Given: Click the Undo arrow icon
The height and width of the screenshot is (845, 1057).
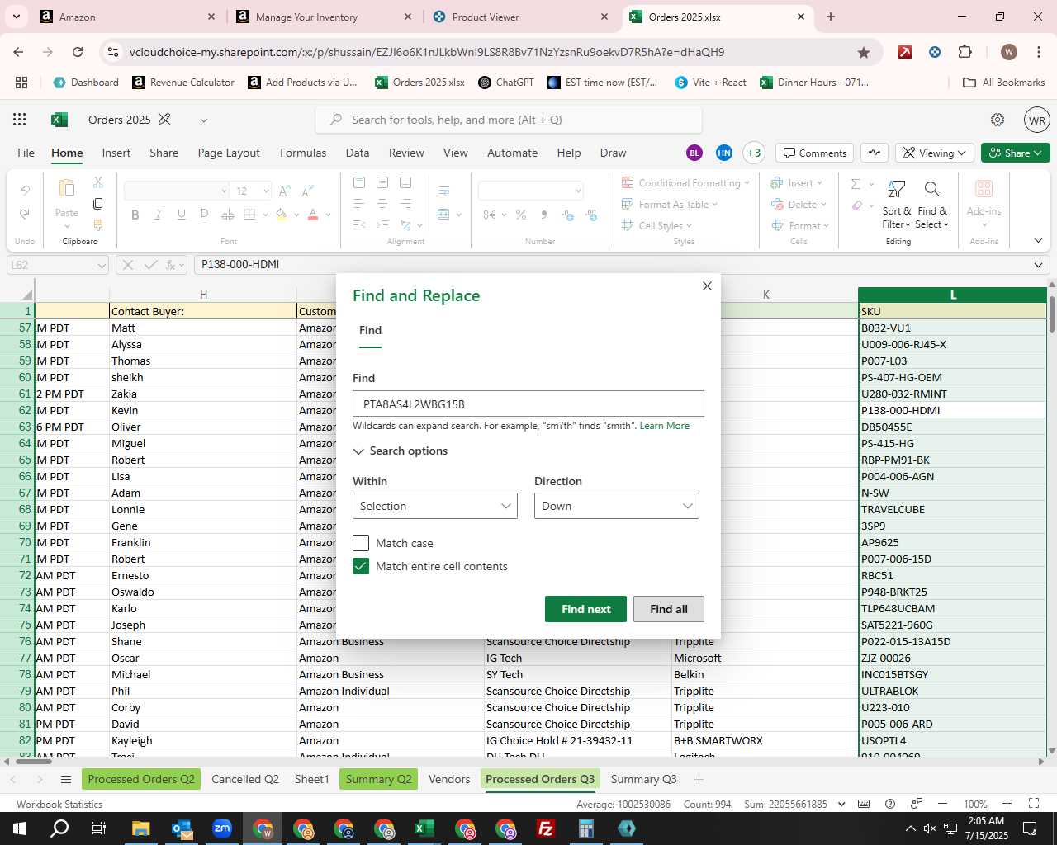Looking at the screenshot, I should (25, 191).
